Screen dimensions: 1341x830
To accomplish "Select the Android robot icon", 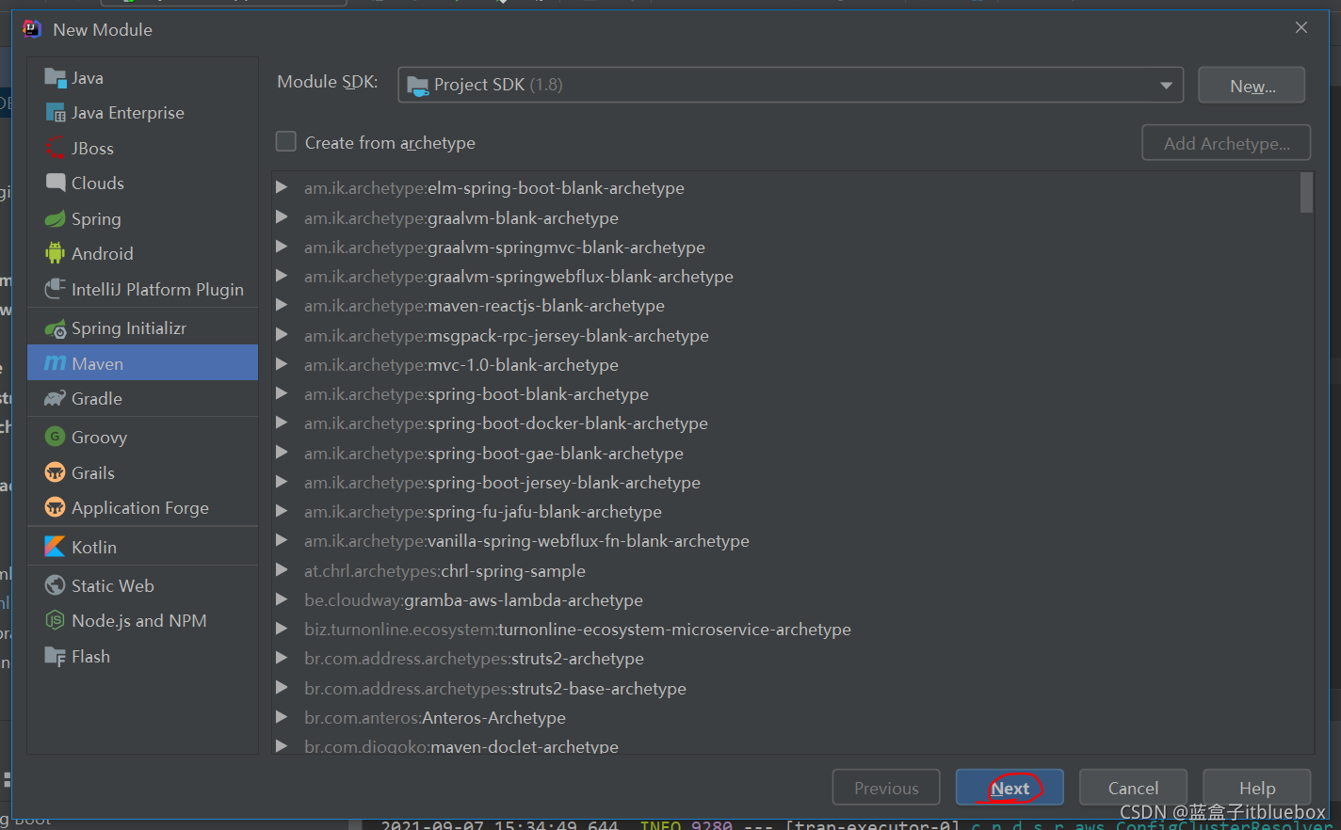I will pos(55,253).
